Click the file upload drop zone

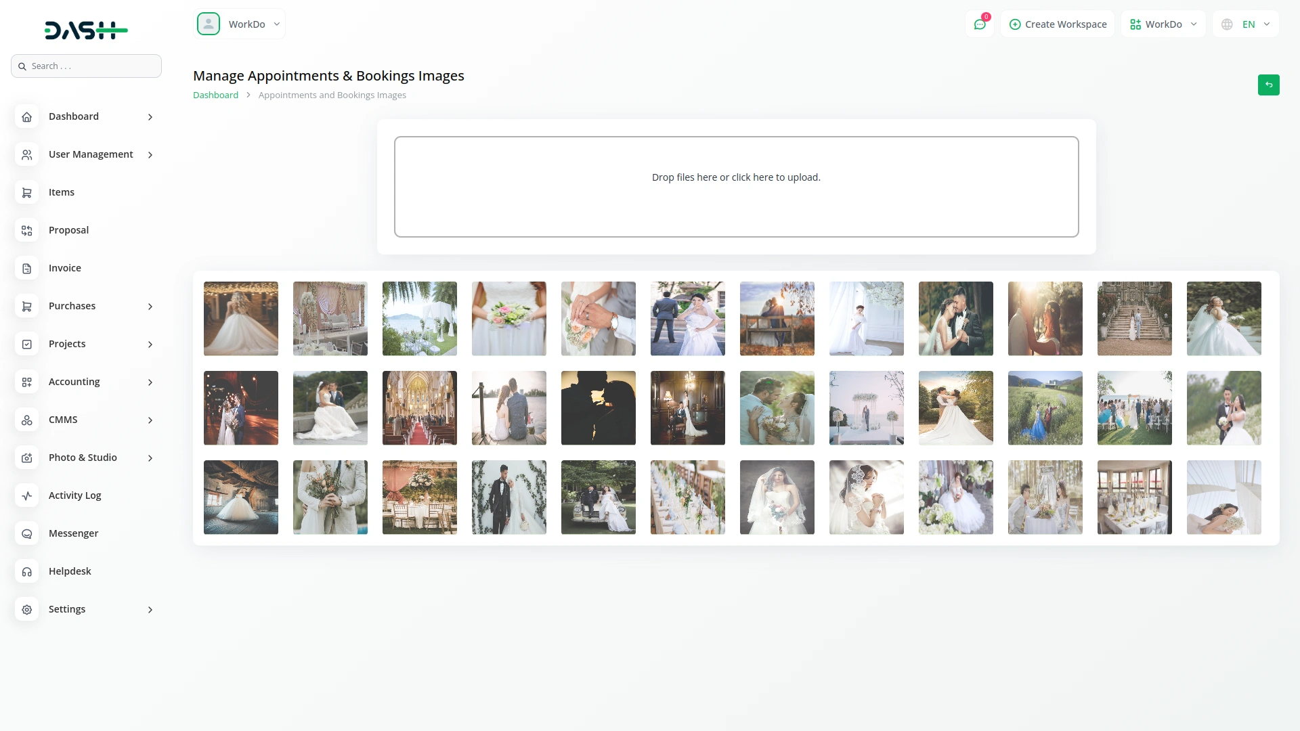coord(736,187)
